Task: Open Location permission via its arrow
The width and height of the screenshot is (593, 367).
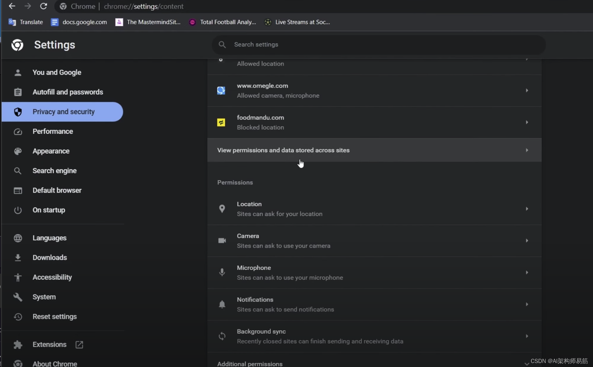Action: 527,209
